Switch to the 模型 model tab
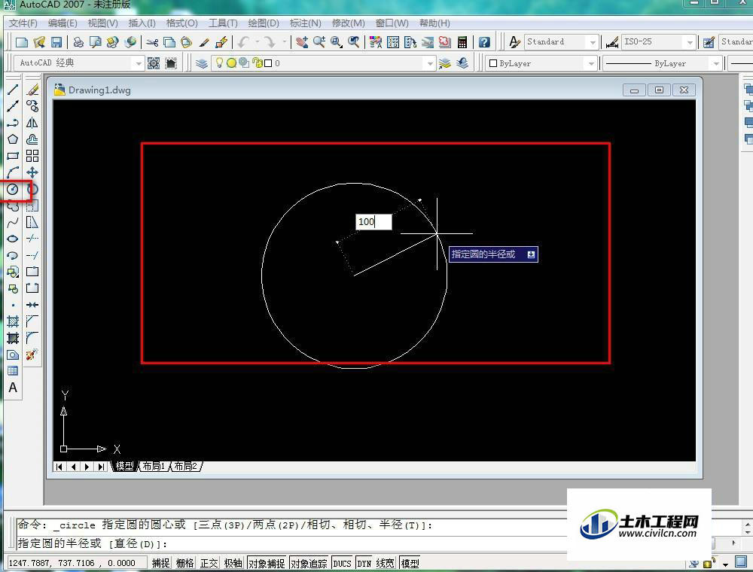 pyautogui.click(x=124, y=466)
